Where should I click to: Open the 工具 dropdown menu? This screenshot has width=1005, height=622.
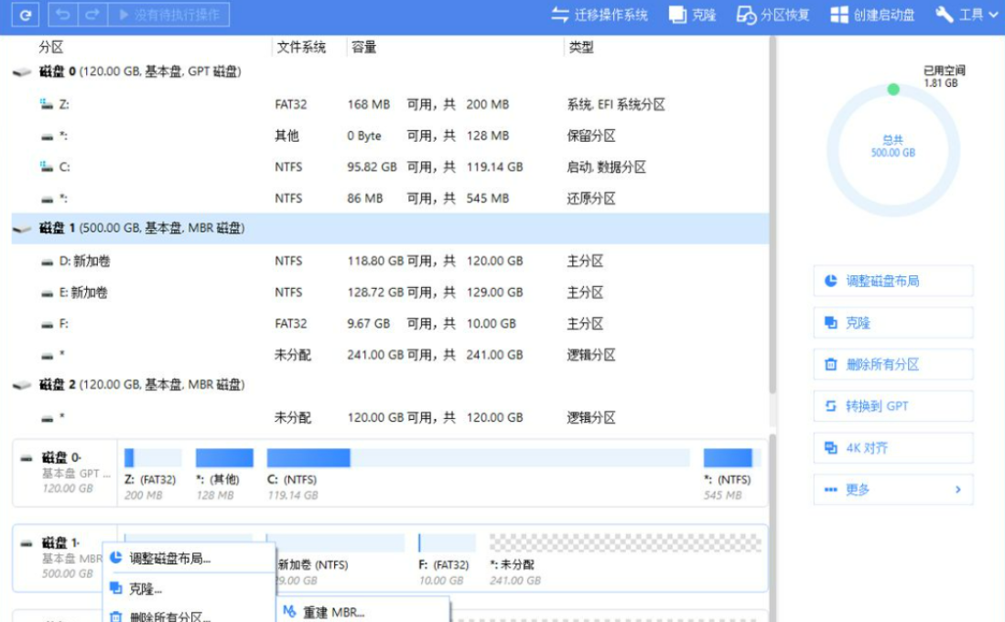point(967,15)
